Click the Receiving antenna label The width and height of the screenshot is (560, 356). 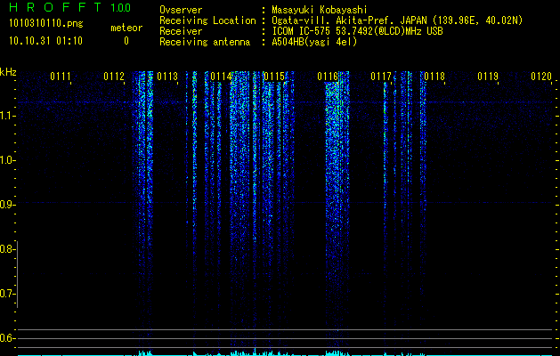205,42
